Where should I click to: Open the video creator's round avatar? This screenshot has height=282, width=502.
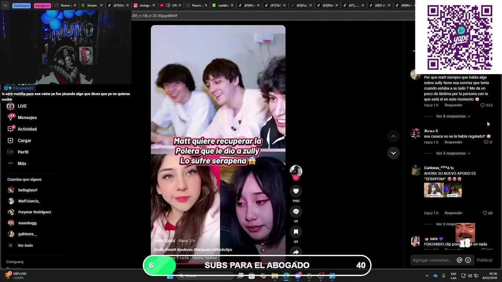point(296,171)
